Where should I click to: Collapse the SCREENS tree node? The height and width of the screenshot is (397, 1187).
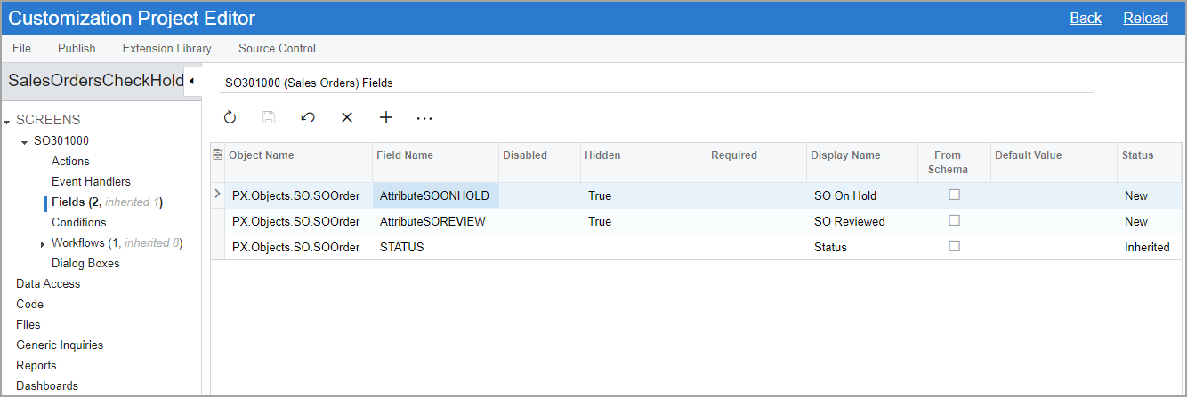[x=8, y=121]
